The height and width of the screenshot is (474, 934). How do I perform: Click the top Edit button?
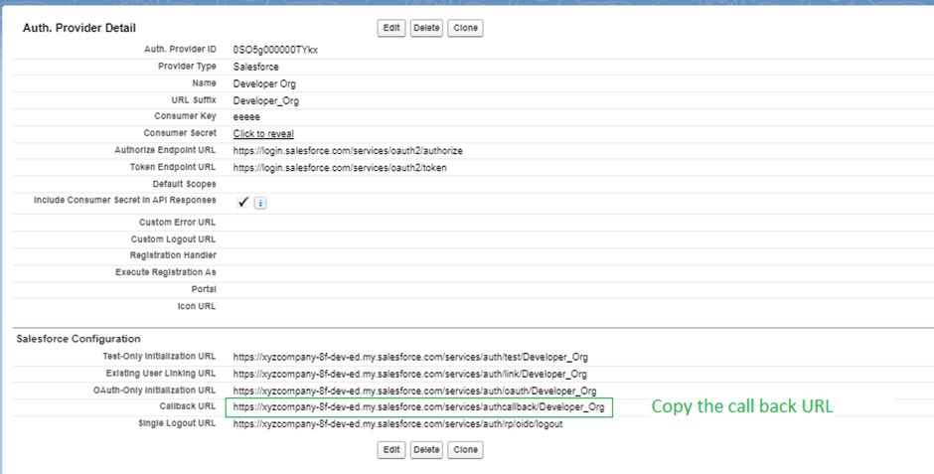(x=391, y=28)
